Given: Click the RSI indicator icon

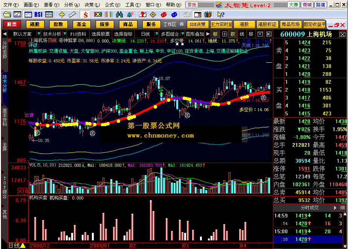Looking at the screenshot, I should (x=38, y=15).
